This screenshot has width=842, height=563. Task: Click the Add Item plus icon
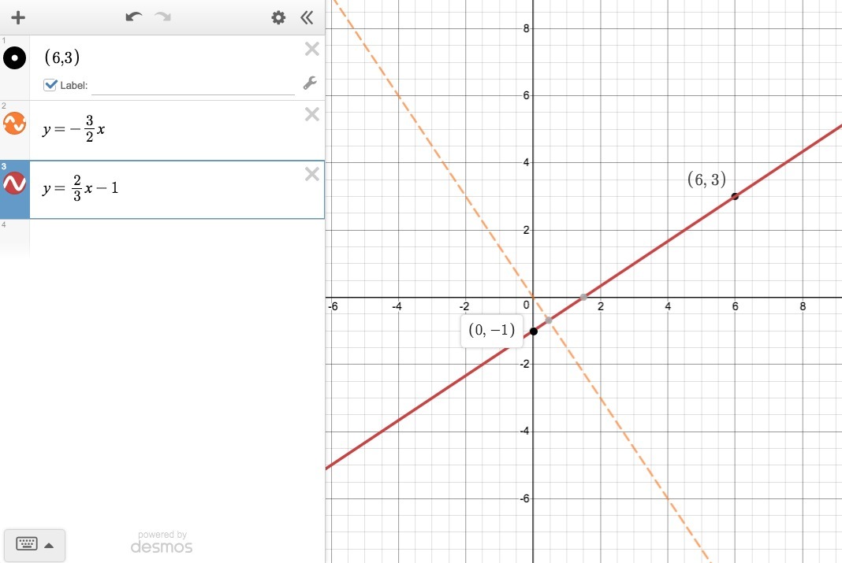pyautogui.click(x=18, y=17)
